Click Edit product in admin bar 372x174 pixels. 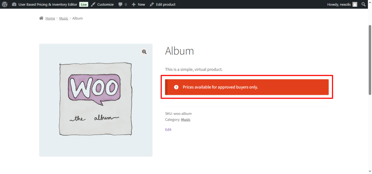162,4
